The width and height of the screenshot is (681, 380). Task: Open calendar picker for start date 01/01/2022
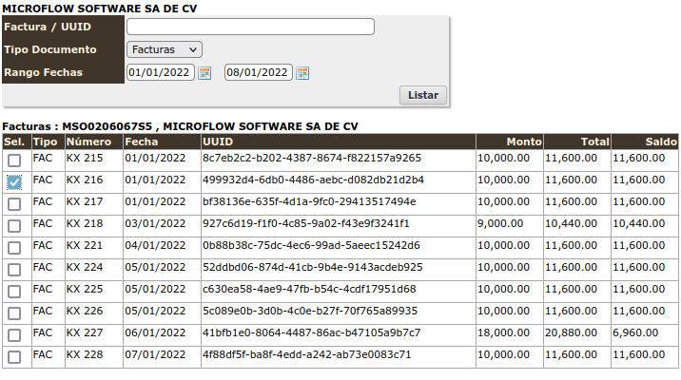tap(204, 73)
